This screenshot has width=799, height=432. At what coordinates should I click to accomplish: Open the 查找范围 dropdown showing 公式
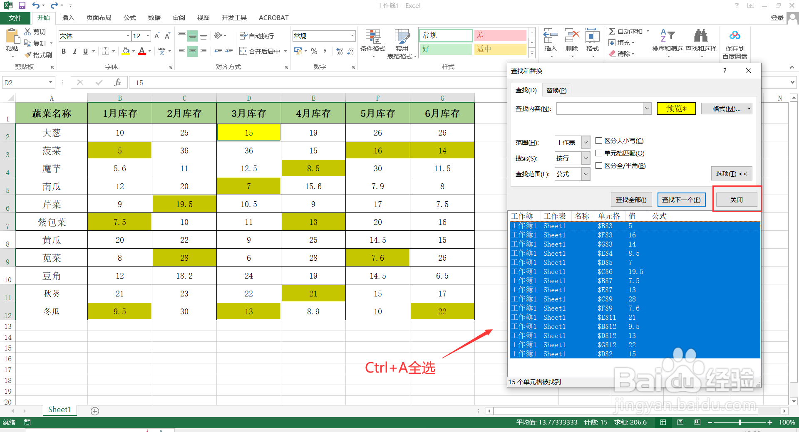point(585,174)
